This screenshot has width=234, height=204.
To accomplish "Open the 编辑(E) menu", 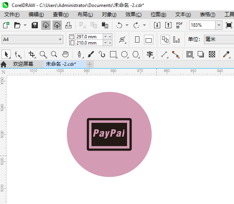I will pyautogui.click(x=36, y=14).
